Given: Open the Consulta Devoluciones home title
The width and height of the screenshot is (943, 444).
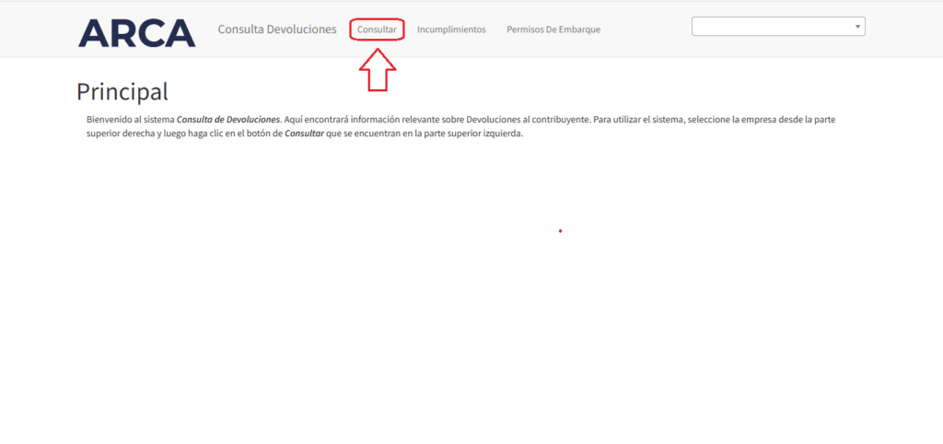Looking at the screenshot, I should pyautogui.click(x=277, y=29).
